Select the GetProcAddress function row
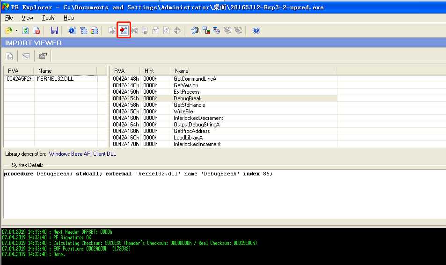 pyautogui.click(x=224, y=131)
